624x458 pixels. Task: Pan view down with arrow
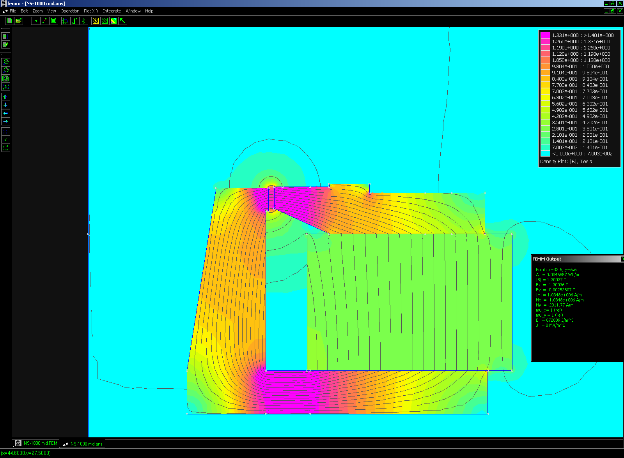[5, 105]
